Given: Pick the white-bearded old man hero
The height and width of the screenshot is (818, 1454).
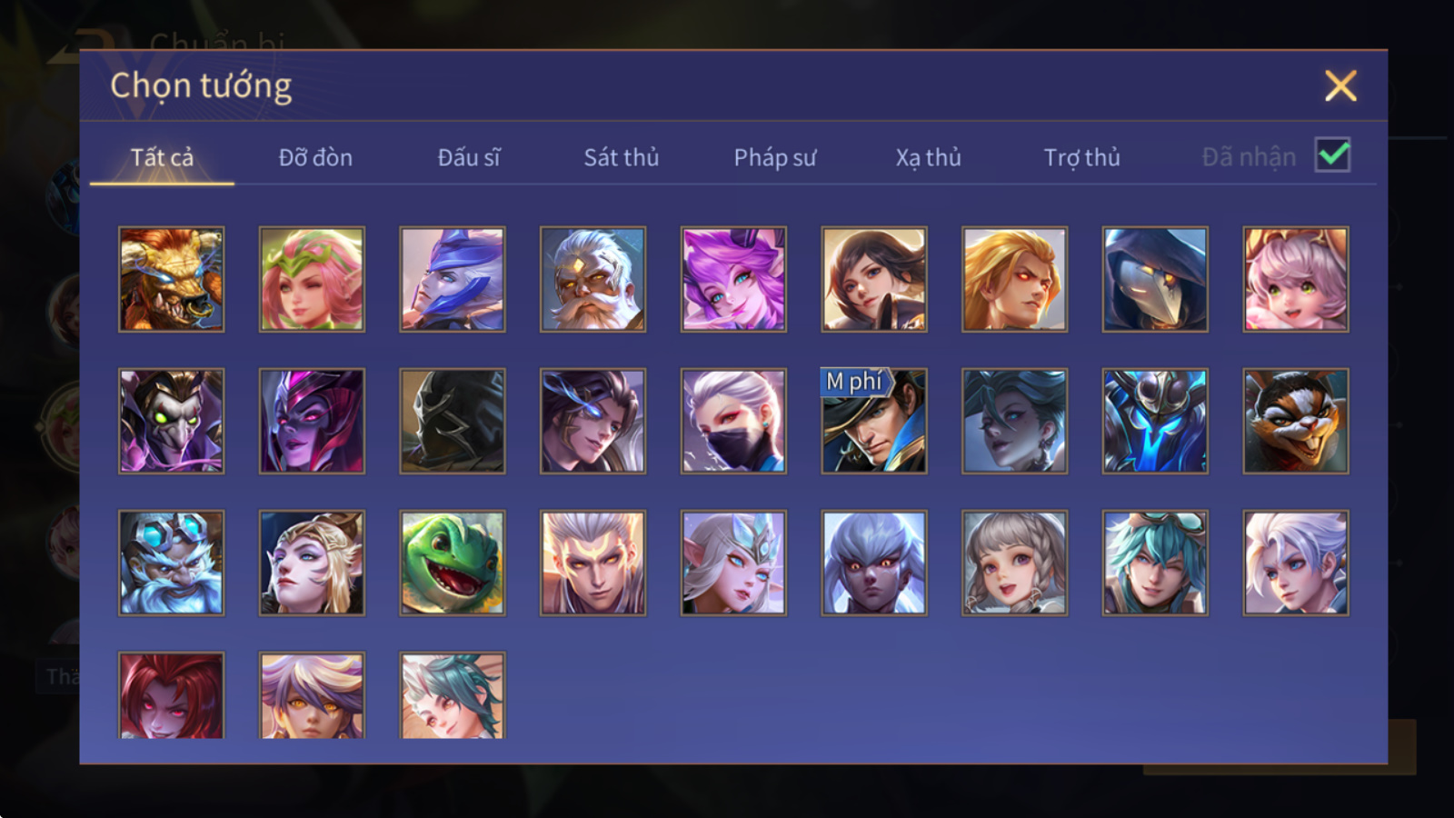Looking at the screenshot, I should [593, 279].
